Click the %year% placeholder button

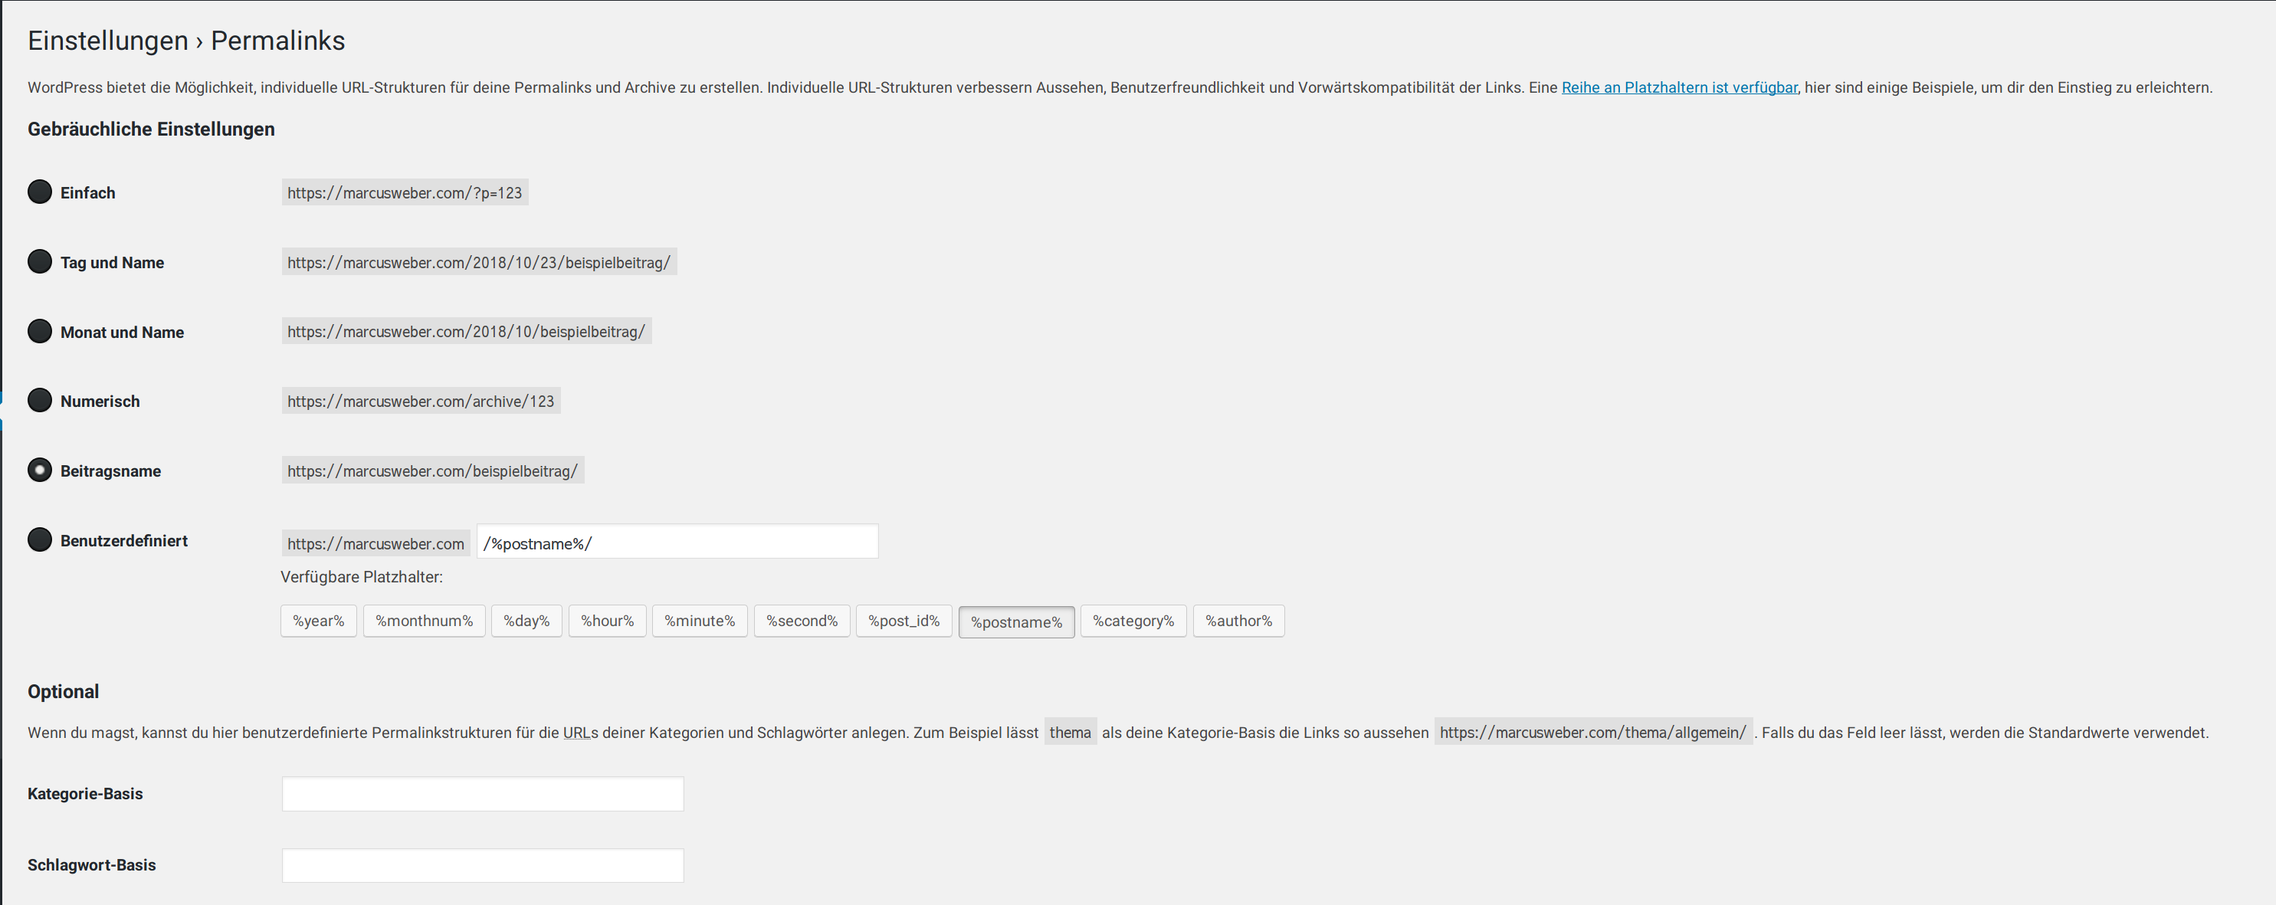[318, 621]
